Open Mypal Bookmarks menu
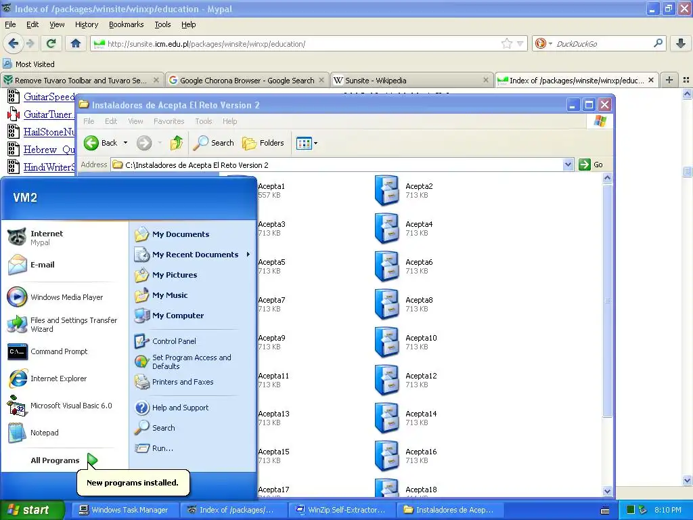This screenshot has height=520, width=693. pos(126,24)
